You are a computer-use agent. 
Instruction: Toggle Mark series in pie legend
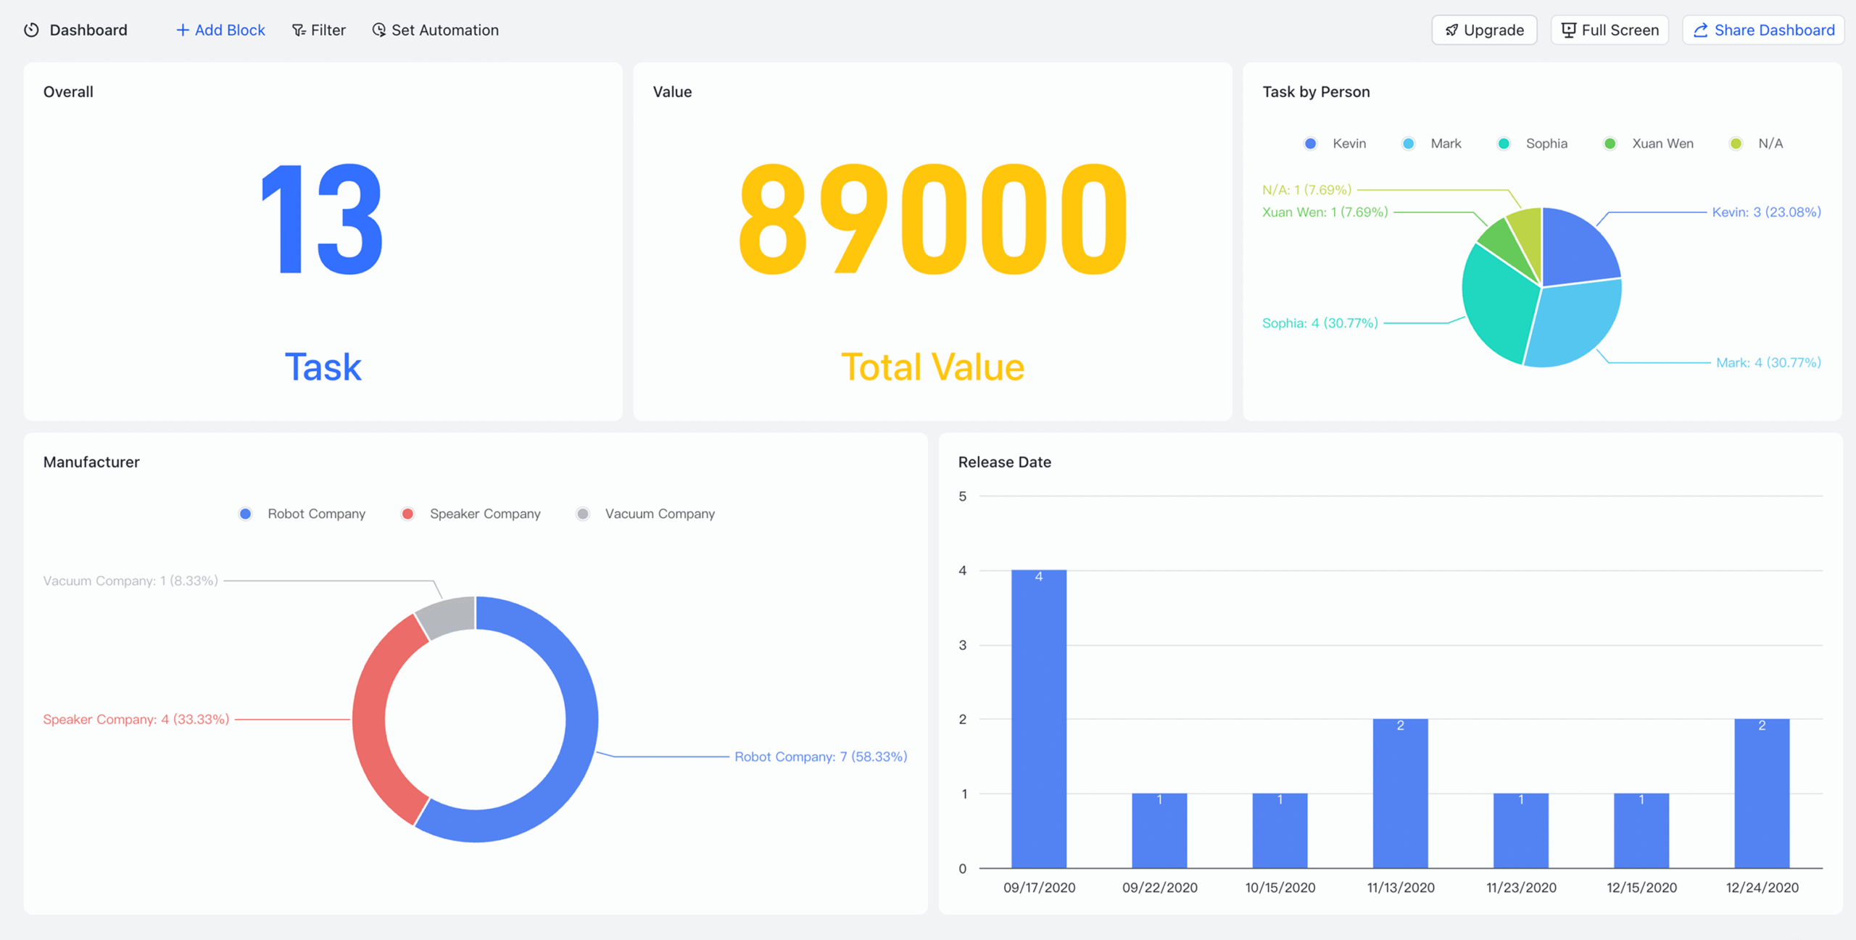click(x=1445, y=144)
